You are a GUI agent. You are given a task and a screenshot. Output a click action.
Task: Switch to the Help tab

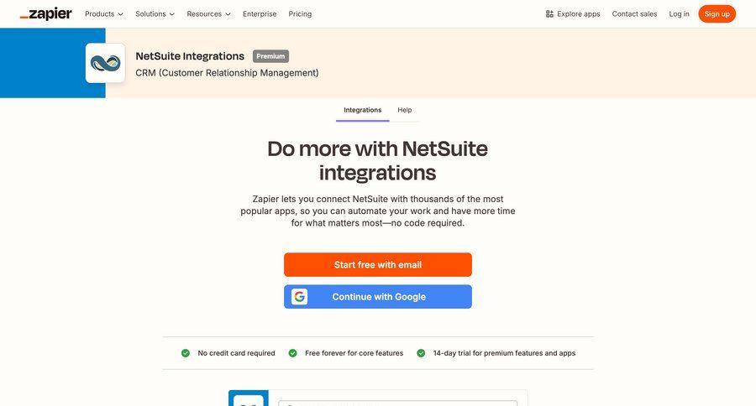pos(405,110)
